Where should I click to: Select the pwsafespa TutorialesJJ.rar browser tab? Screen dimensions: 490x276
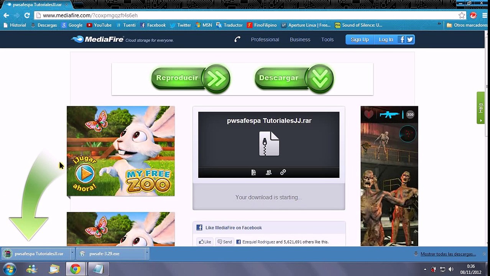[36, 5]
